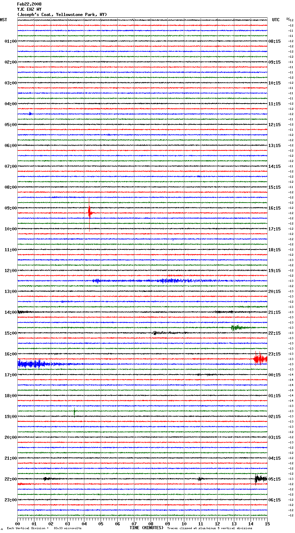Screen dimensions: 295x533
Task: Click the footer note "Traces clipped at plus/minus 5 vertical divisions"
Action: pyautogui.click(x=210, y=528)
